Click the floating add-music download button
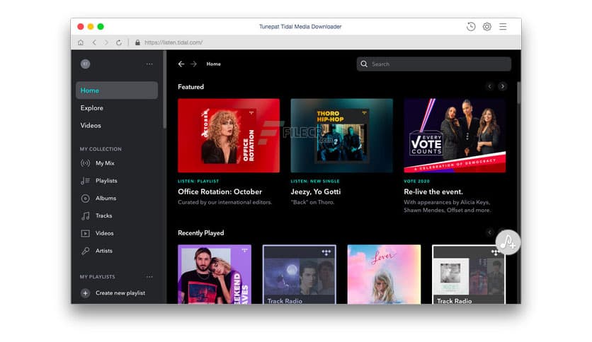Screen dimensions: 592x342 (508, 242)
